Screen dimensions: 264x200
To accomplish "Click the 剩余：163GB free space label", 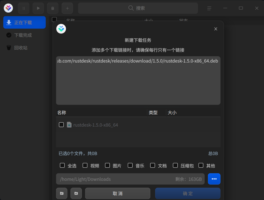I will pos(188,179).
